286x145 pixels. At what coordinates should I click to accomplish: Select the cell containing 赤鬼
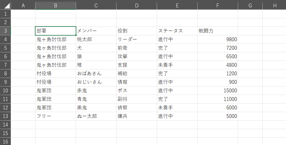(x=96, y=91)
